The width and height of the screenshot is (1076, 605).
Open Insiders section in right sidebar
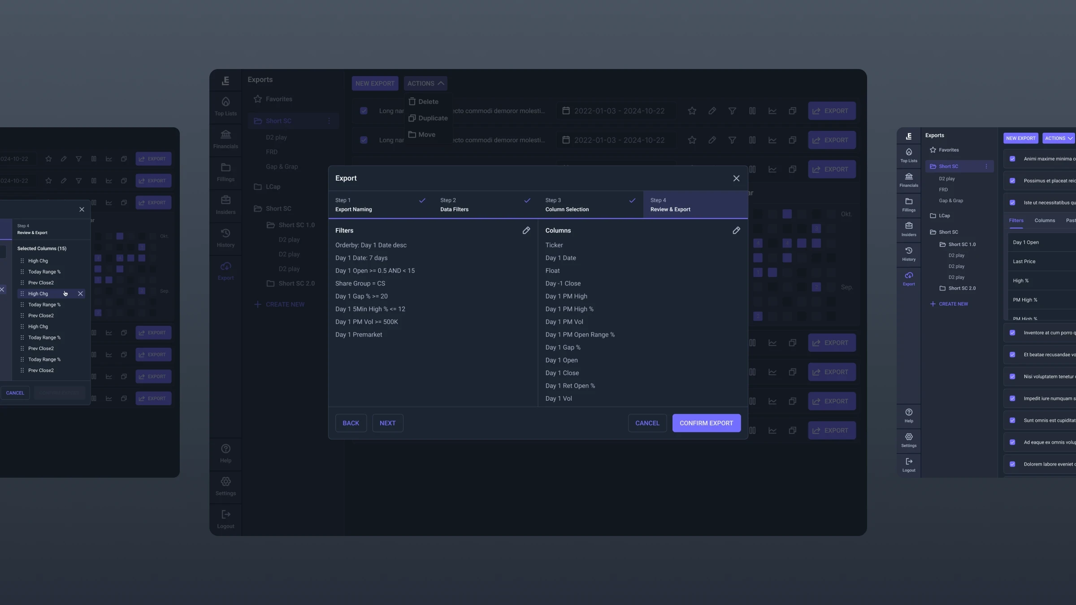(x=909, y=229)
